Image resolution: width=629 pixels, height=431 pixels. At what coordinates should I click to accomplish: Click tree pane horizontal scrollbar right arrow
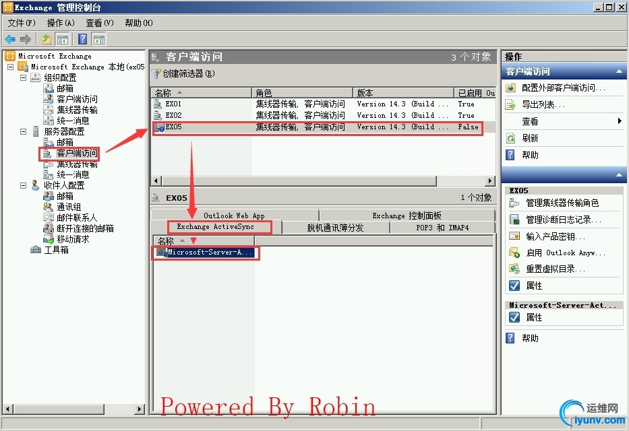139,409
